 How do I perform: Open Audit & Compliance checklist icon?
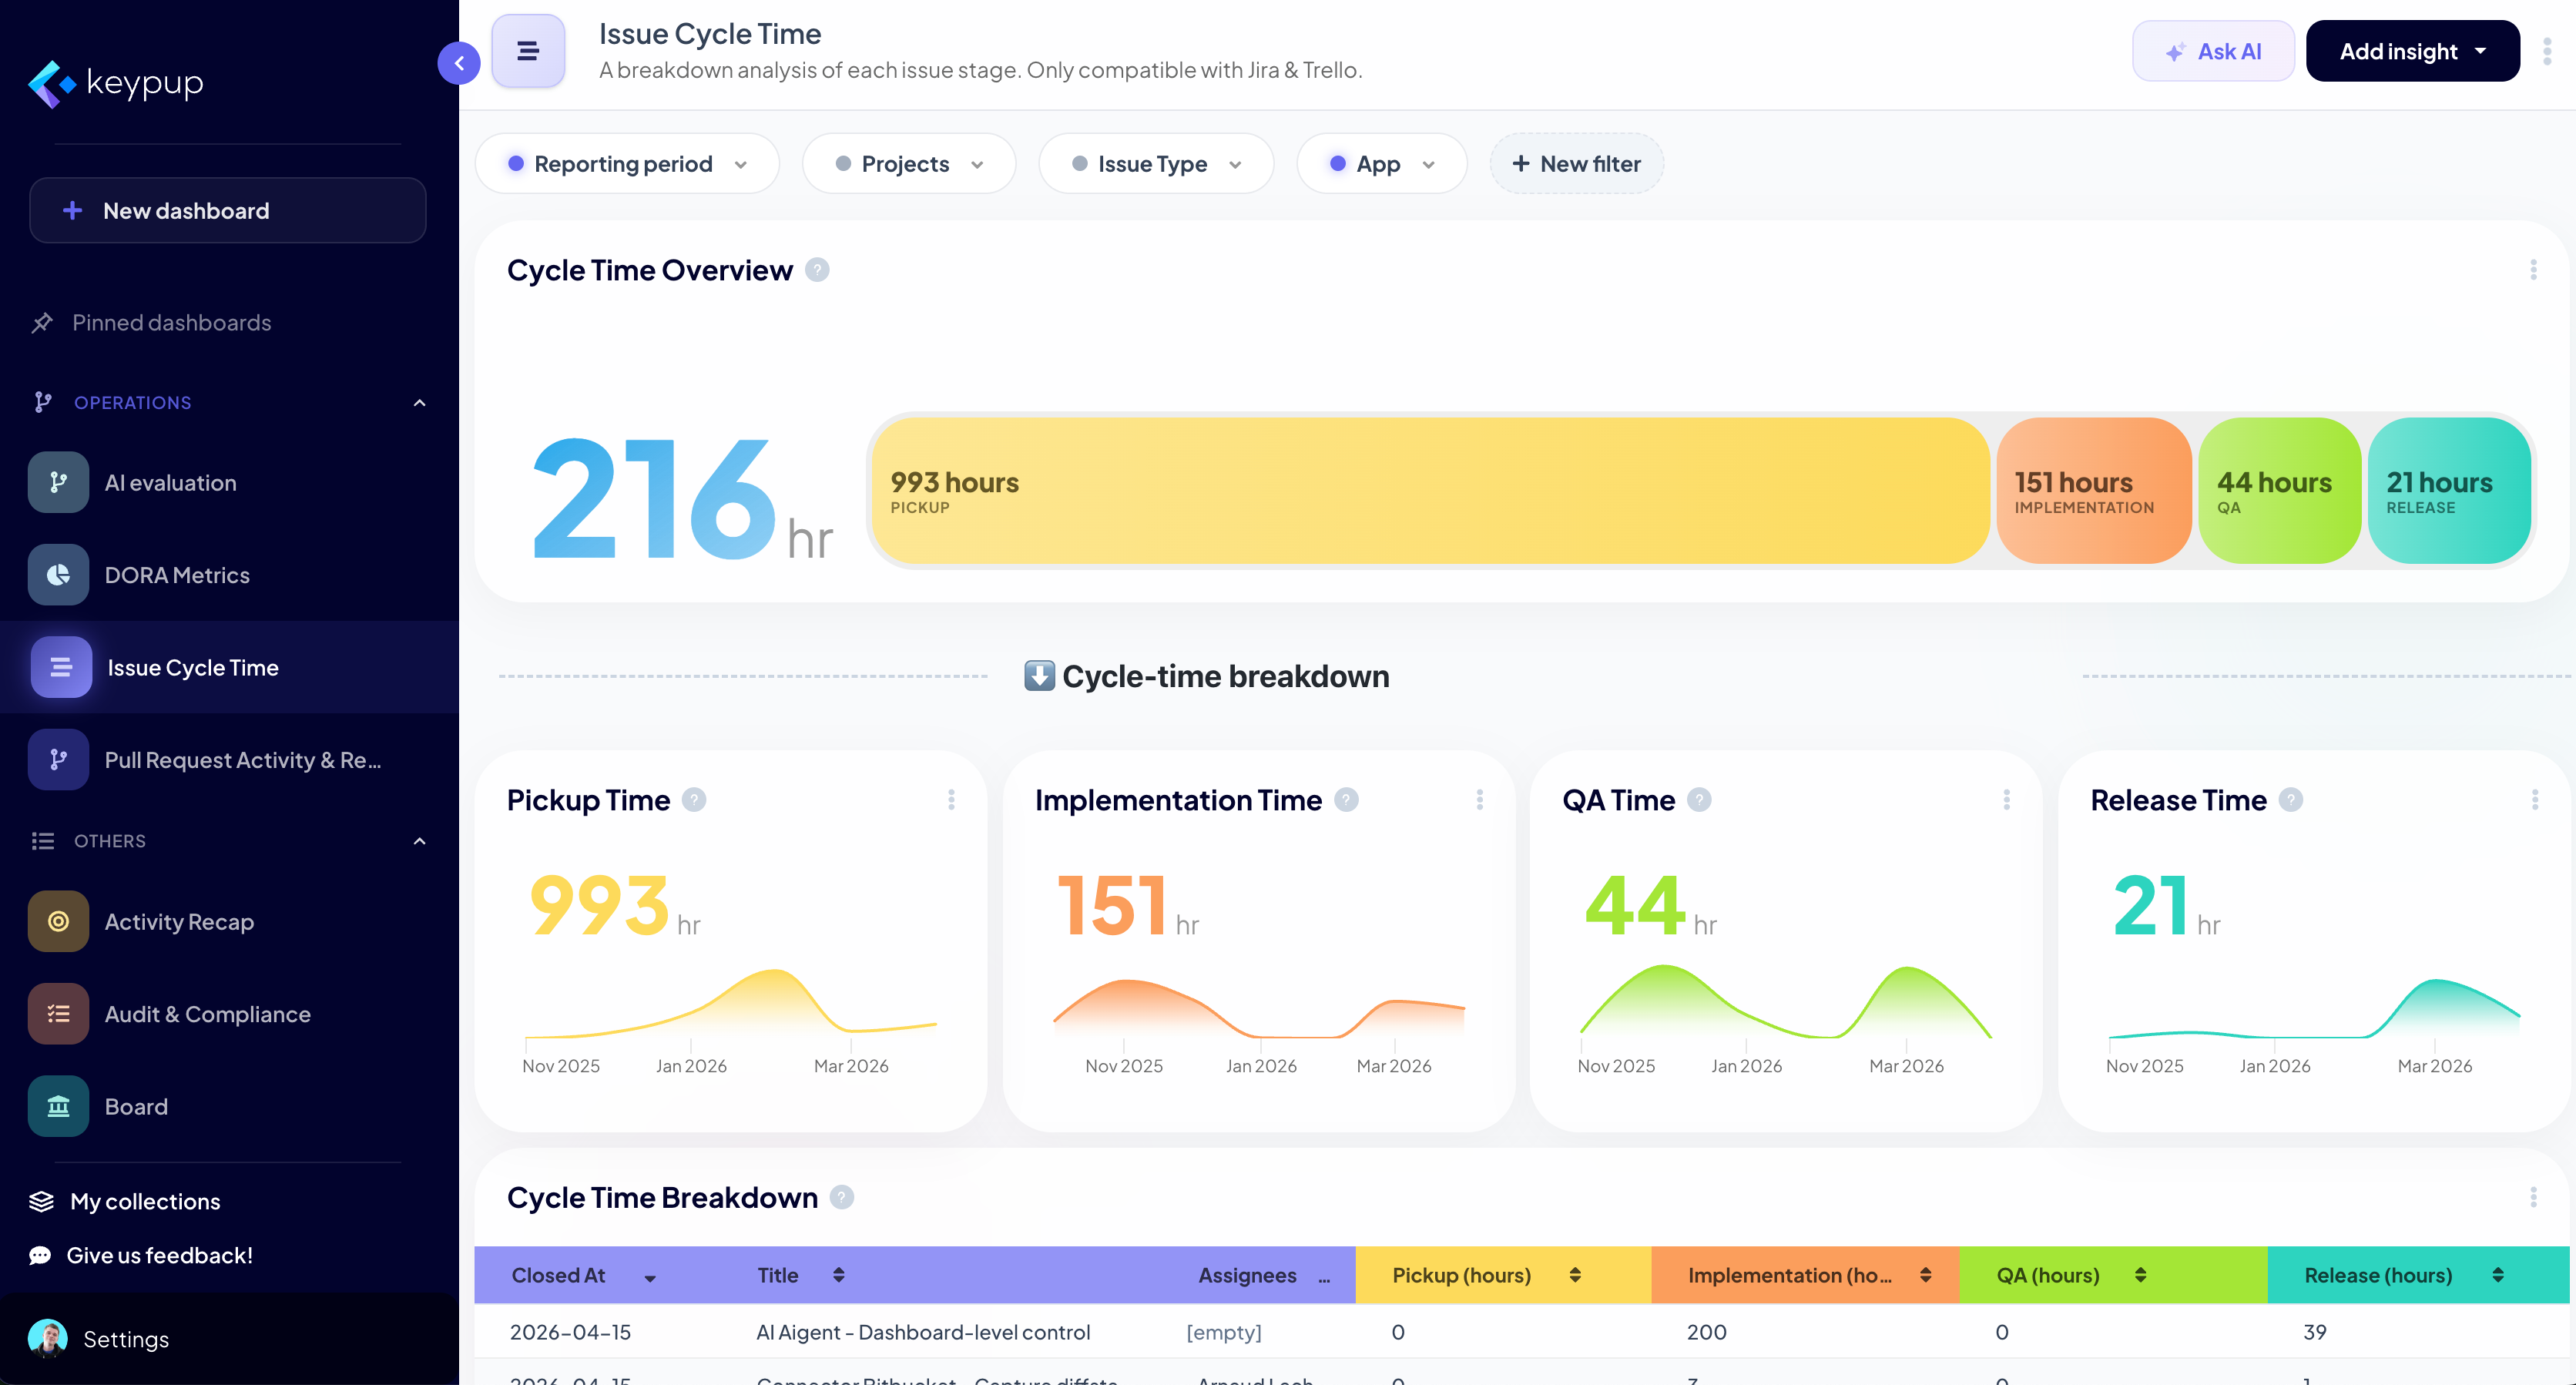59,1014
